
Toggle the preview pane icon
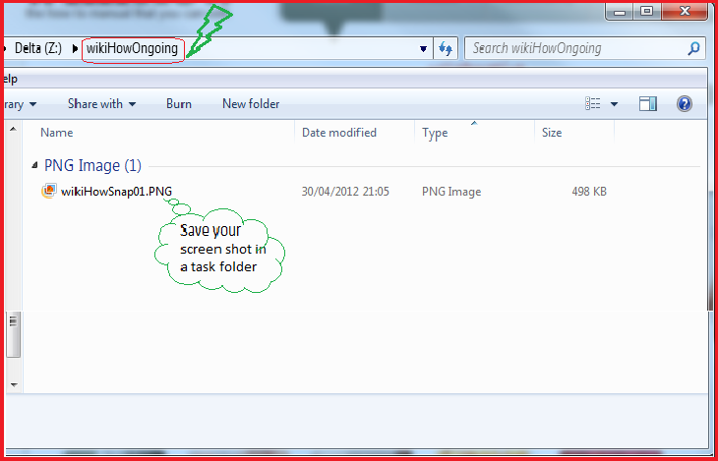coord(647,104)
